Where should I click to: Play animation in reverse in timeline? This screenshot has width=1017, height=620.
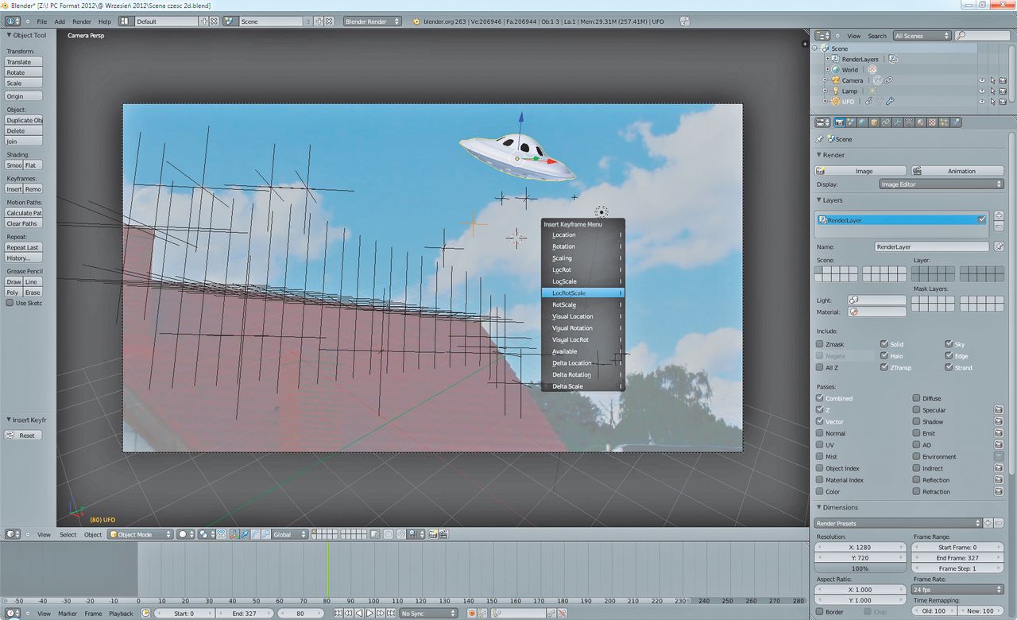click(359, 613)
